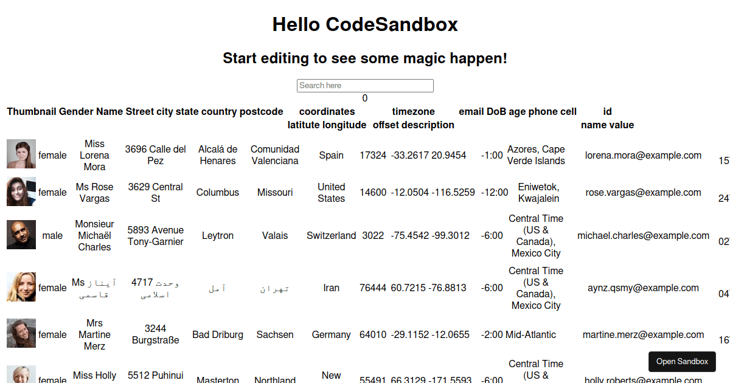Click the counter showing 0 below search
Image resolution: width=730 pixels, height=383 pixels.
click(364, 98)
